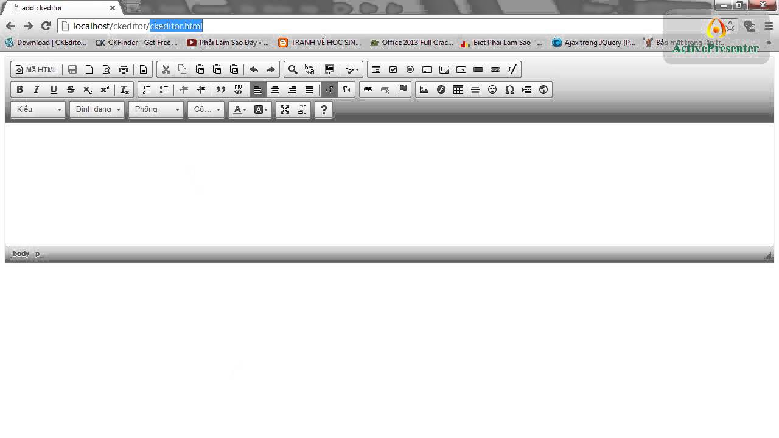Screen dimensions: 779x438
Task: Open the Download CKEdito bookmark
Action: click(x=46, y=43)
